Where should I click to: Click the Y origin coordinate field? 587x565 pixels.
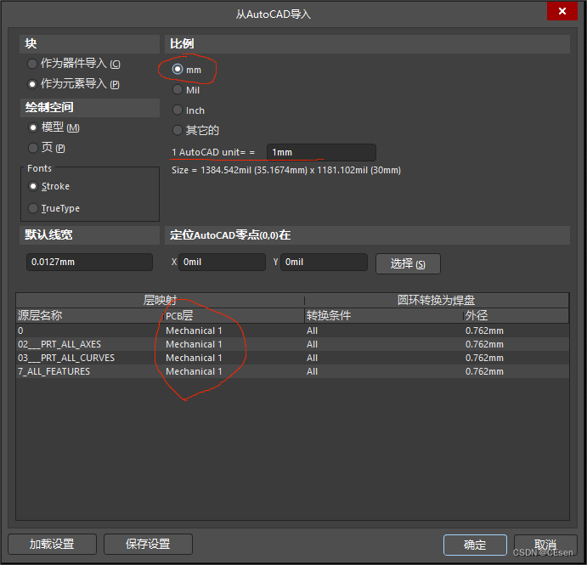(325, 262)
